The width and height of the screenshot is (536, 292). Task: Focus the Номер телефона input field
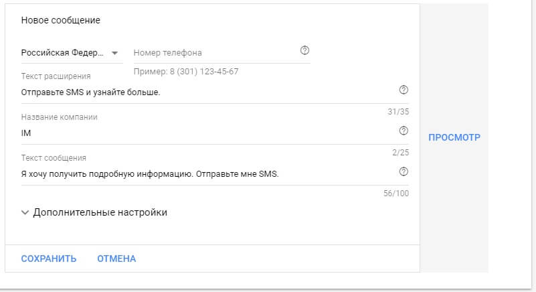(214, 53)
